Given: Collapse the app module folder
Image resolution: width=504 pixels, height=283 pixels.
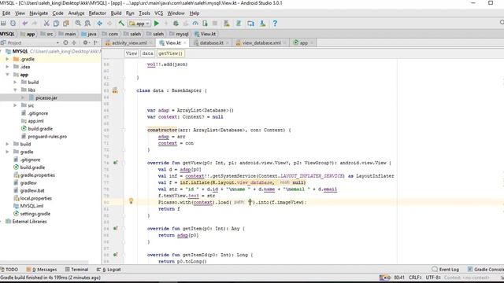Looking at the screenshot, I should click(x=7, y=75).
